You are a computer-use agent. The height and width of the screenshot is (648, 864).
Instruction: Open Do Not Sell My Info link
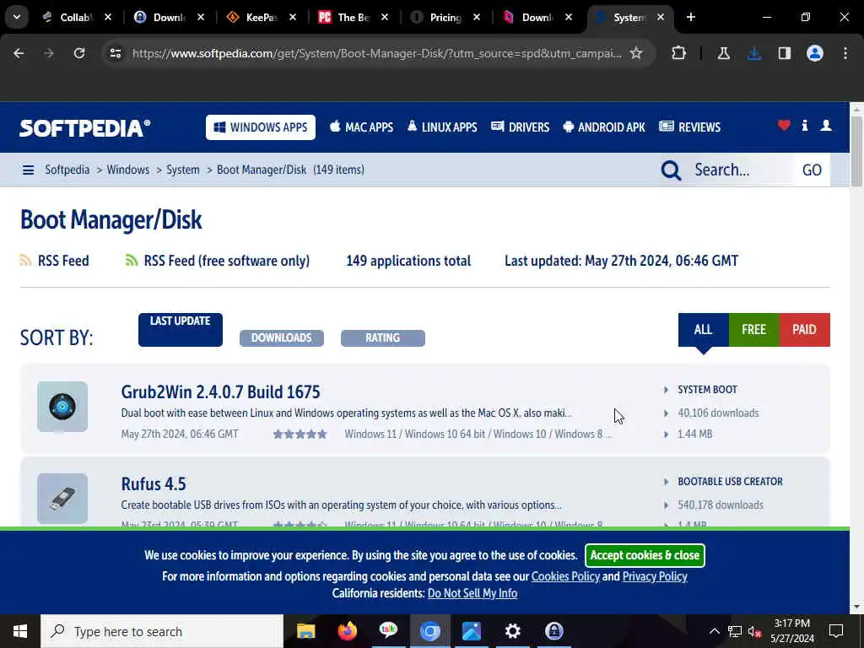click(x=472, y=593)
